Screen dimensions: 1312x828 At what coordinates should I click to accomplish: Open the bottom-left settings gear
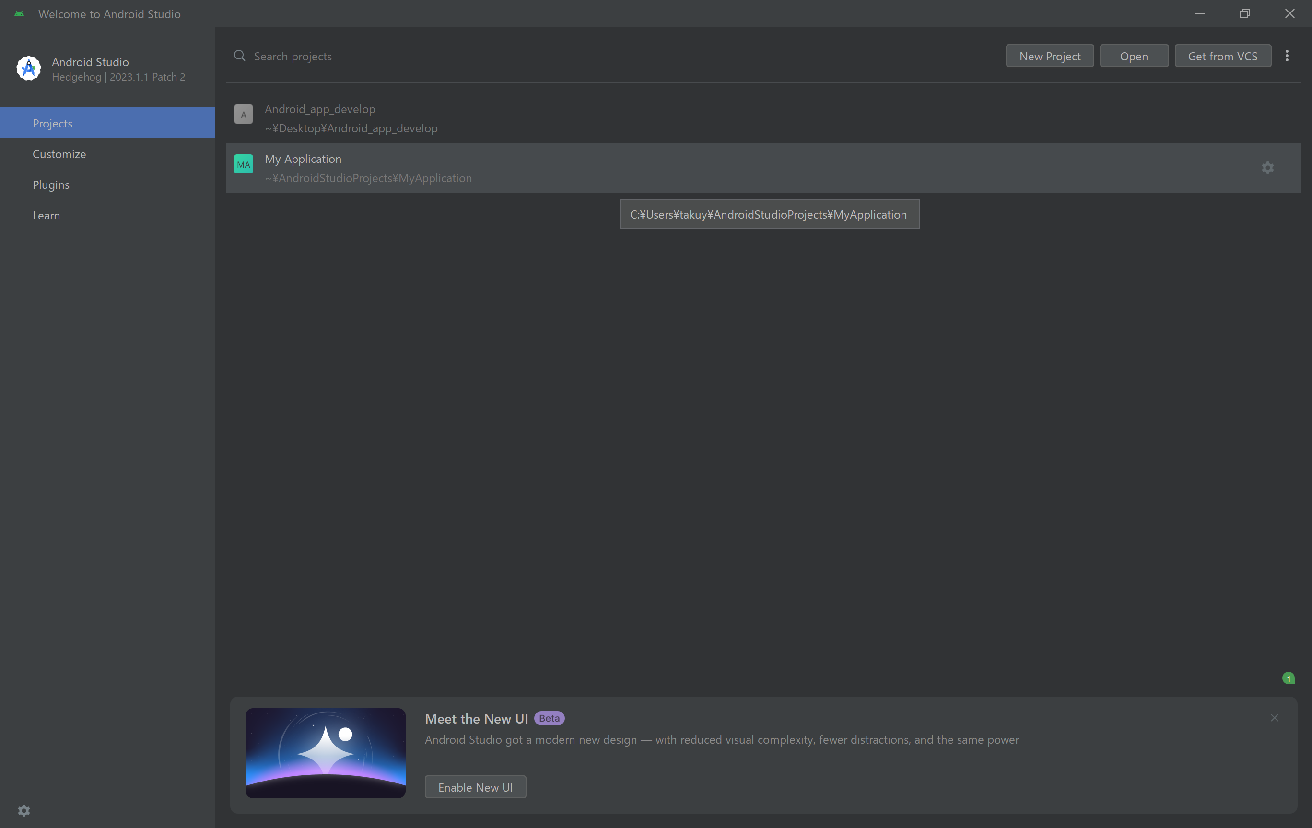pos(24,811)
